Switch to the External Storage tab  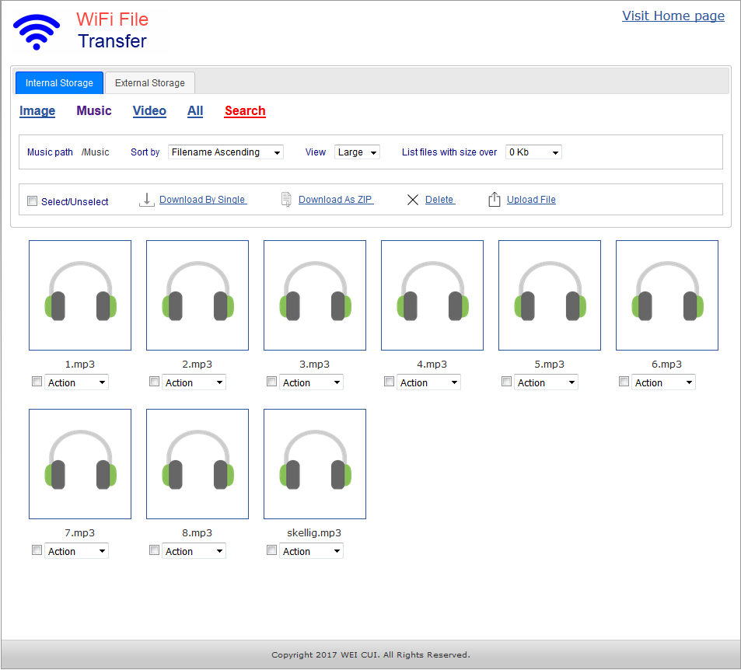coord(150,83)
